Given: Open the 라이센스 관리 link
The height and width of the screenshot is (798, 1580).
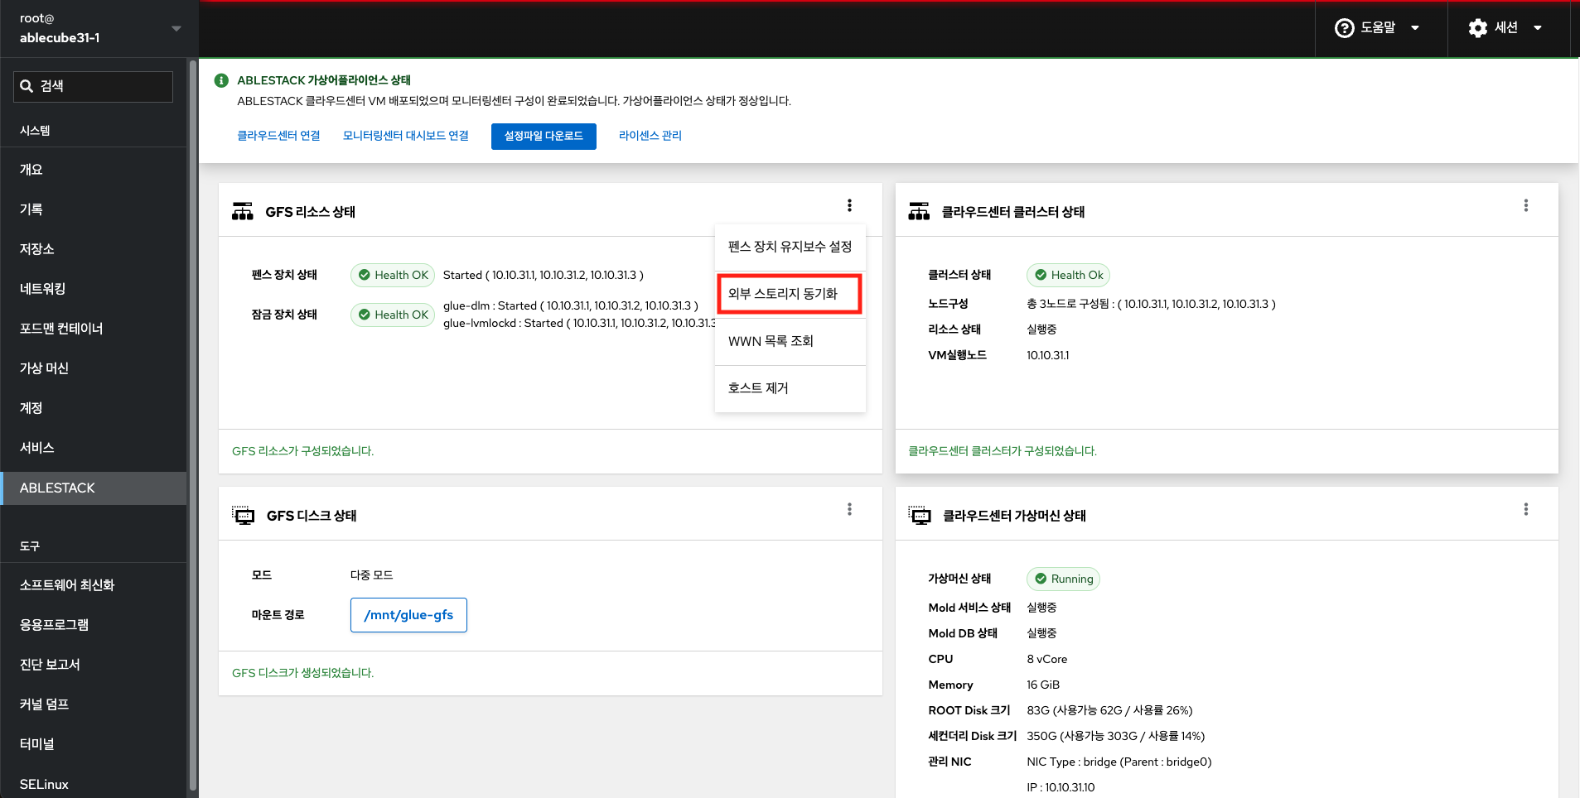Looking at the screenshot, I should click(x=650, y=136).
